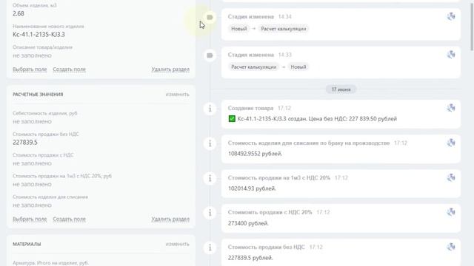Click Выбрать поле in Расчетные значения section
This screenshot has width=474, height=266.
pyautogui.click(x=30, y=219)
